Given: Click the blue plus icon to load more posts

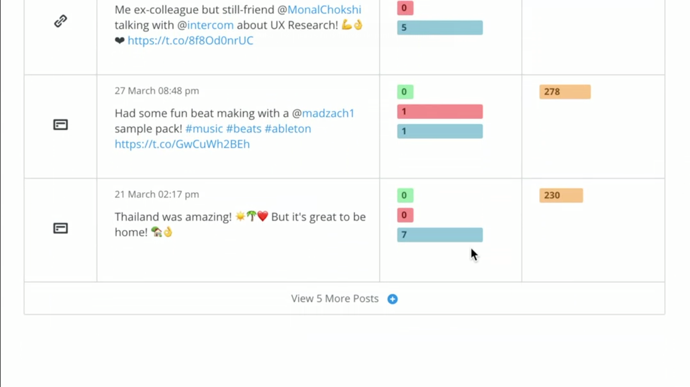Looking at the screenshot, I should pyautogui.click(x=392, y=299).
